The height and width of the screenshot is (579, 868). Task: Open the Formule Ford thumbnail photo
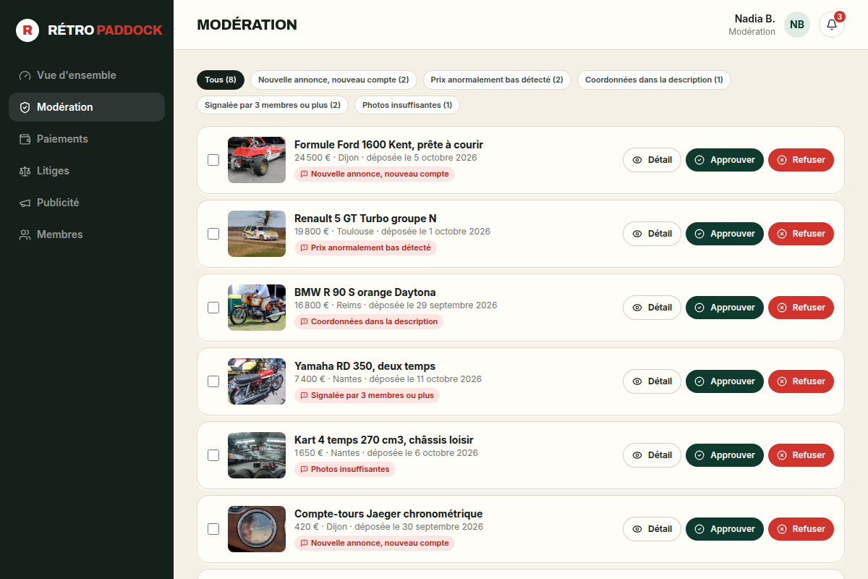coord(257,160)
